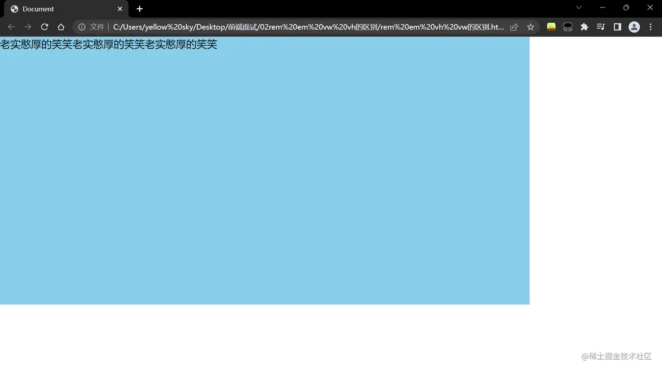Open the media control playlist icon
The width and height of the screenshot is (662, 371).
pyautogui.click(x=601, y=27)
